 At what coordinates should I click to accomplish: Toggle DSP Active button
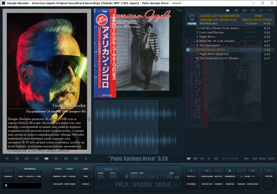click(70, 180)
